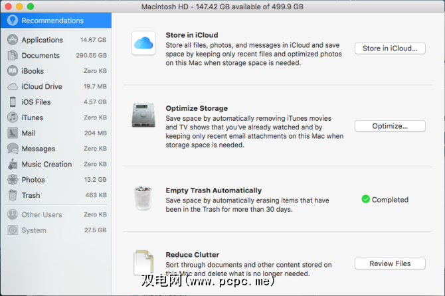Click the 13.2 GB Photos size
The height and width of the screenshot is (296, 445).
click(95, 179)
